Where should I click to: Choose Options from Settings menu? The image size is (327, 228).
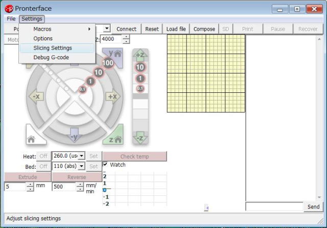57,39
